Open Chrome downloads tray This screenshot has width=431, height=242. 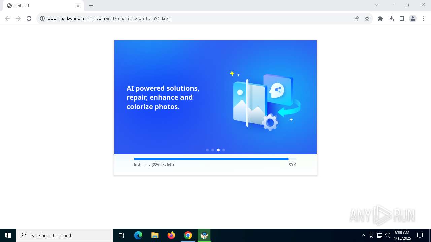(391, 18)
